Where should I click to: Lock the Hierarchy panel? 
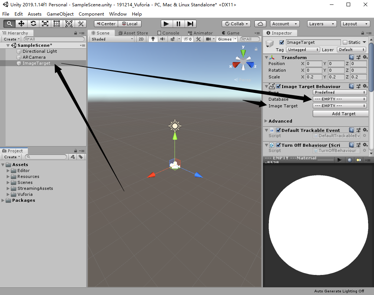pyautogui.click(x=76, y=33)
